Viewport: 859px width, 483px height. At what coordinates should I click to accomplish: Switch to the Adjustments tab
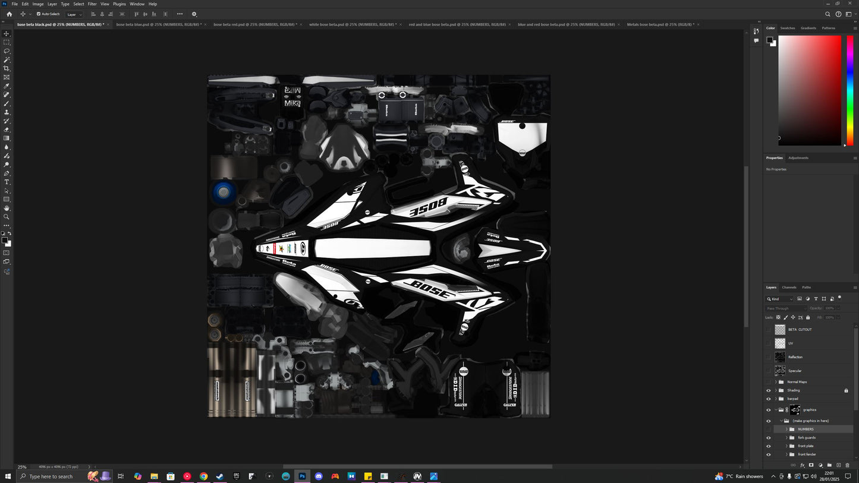[x=798, y=158]
